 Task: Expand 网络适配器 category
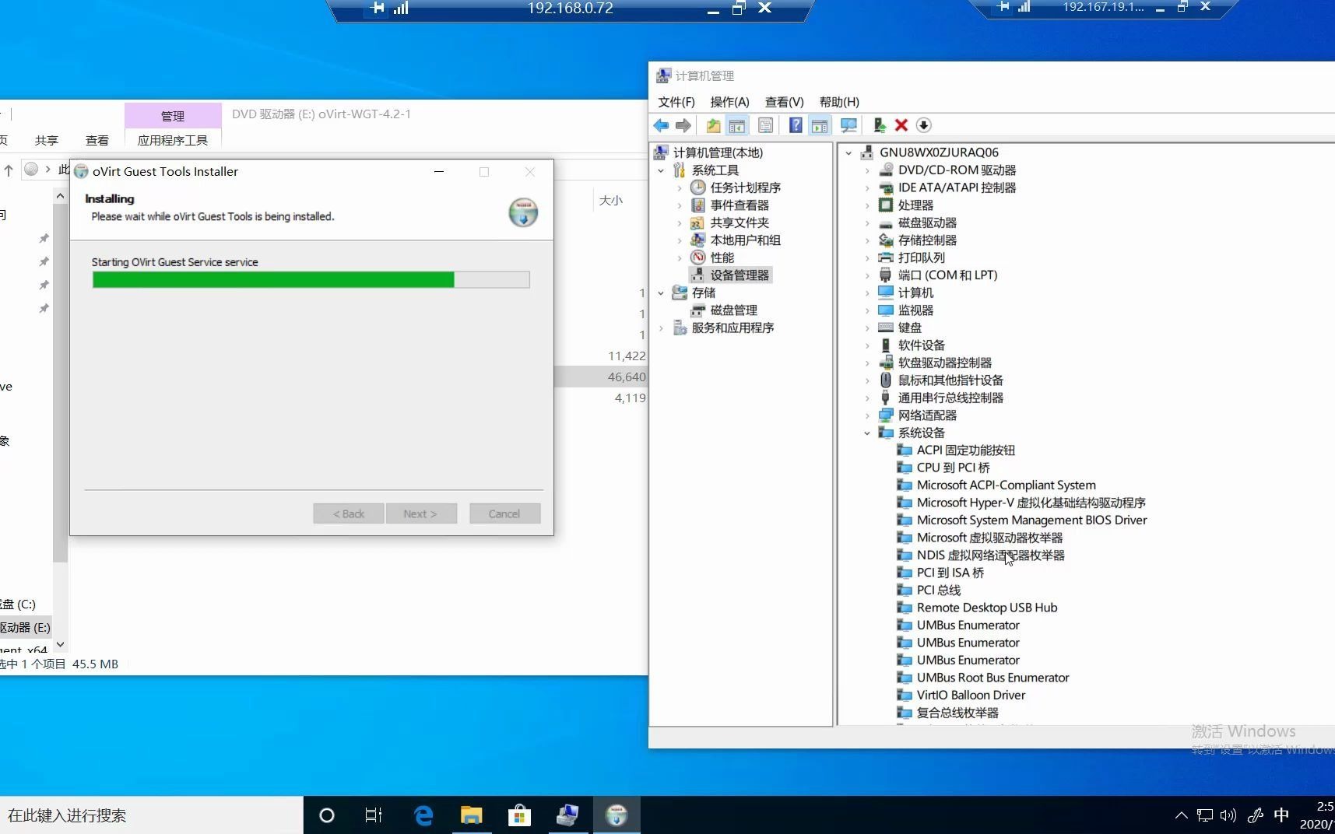coord(867,415)
